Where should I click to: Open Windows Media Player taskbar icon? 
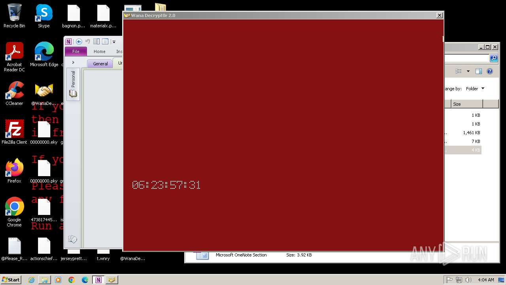58,280
